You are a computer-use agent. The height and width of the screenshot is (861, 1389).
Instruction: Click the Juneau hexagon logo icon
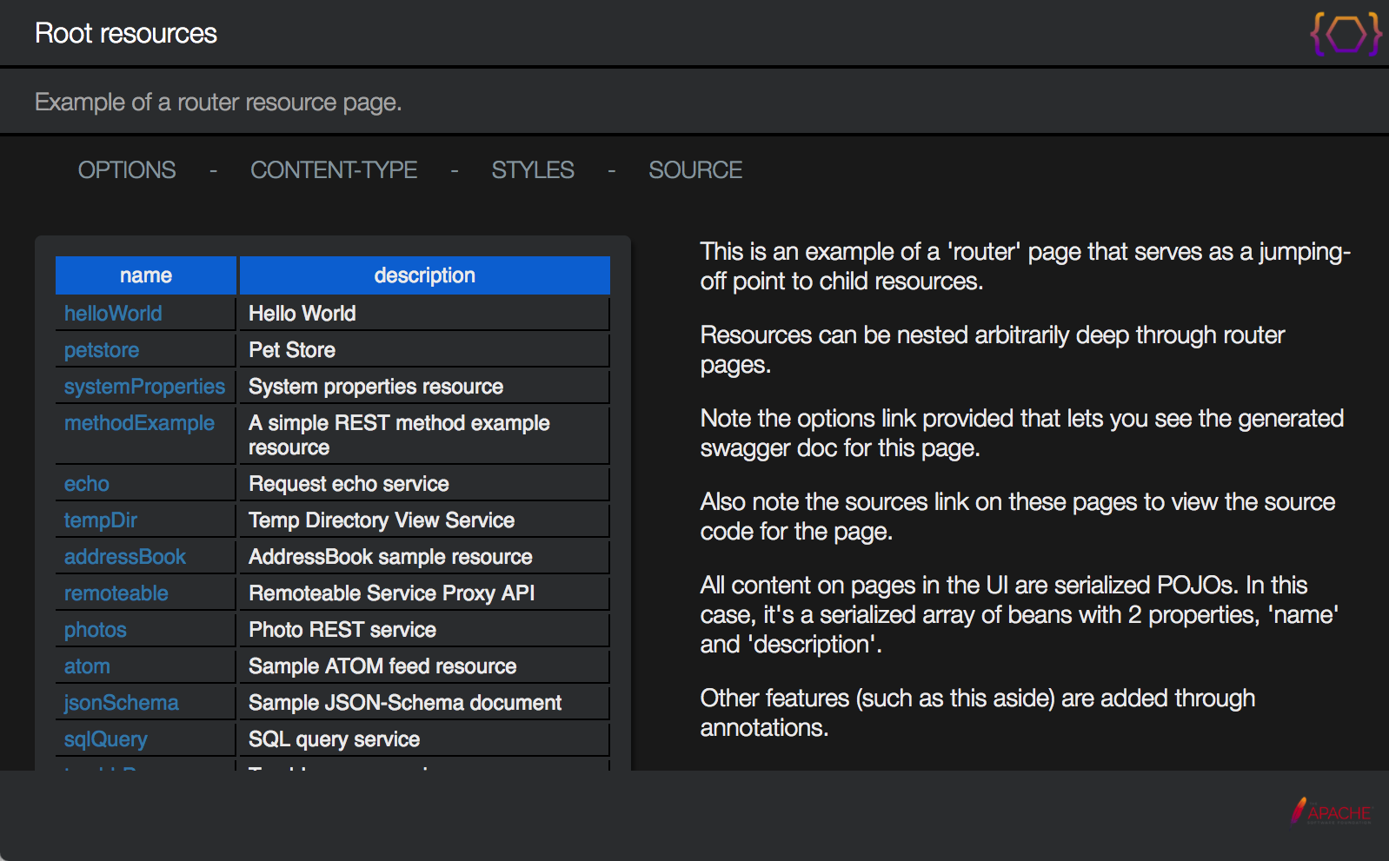click(x=1346, y=34)
